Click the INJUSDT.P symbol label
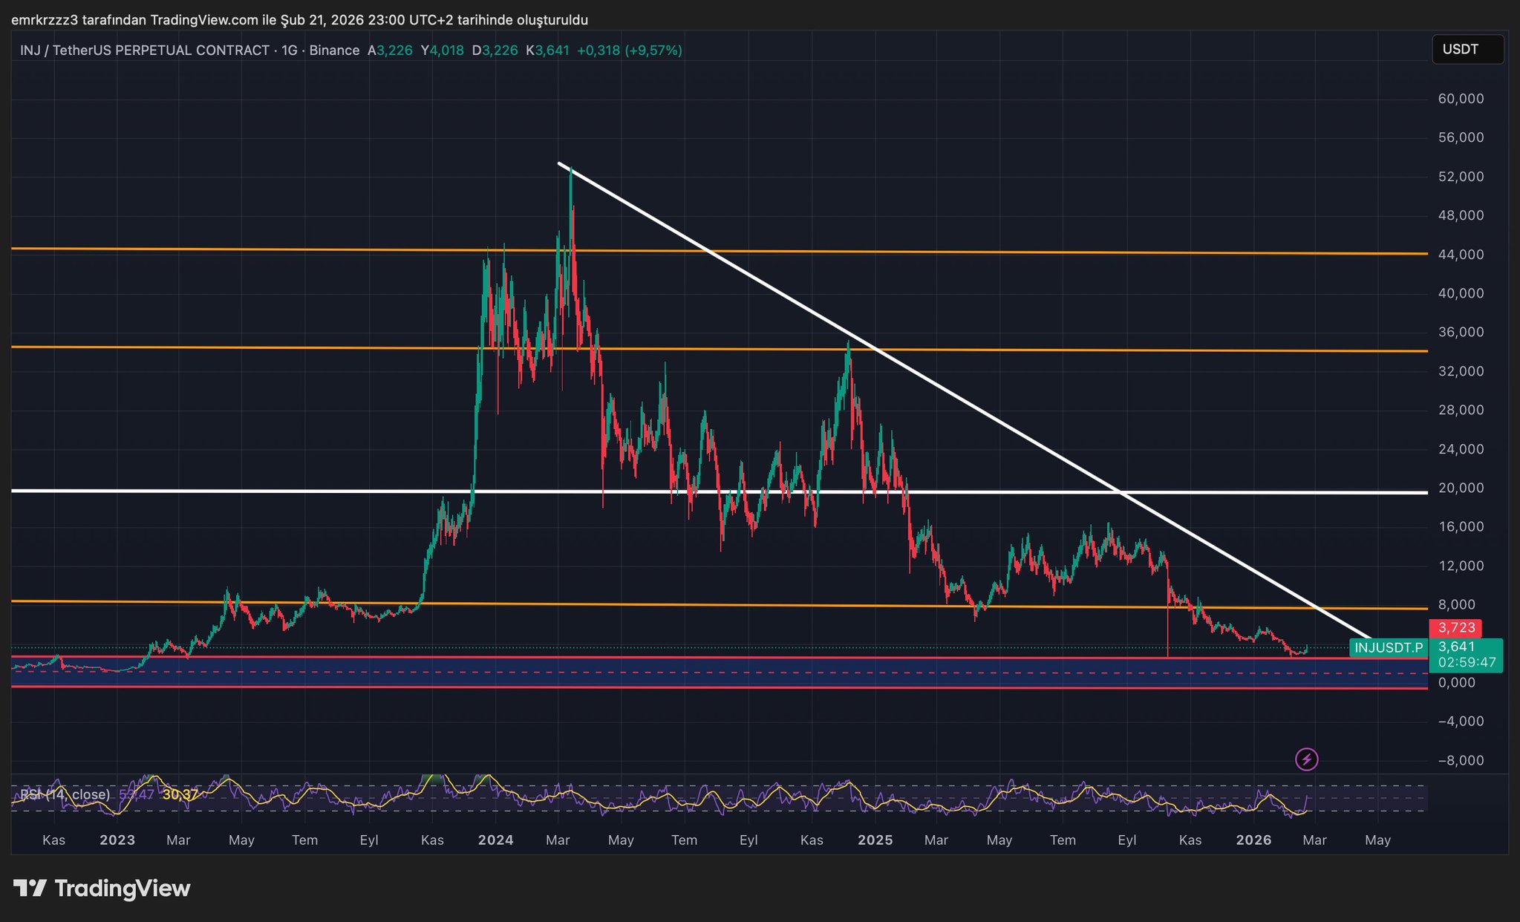The image size is (1520, 922). click(1388, 647)
